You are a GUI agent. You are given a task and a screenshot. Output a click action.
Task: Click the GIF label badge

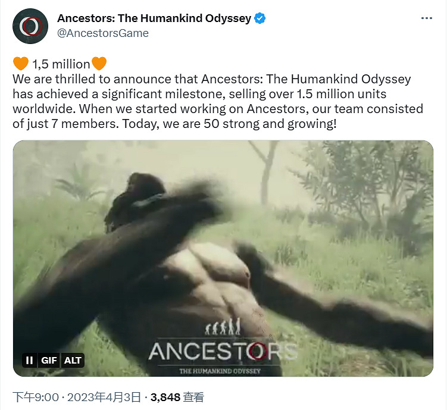coord(49,361)
